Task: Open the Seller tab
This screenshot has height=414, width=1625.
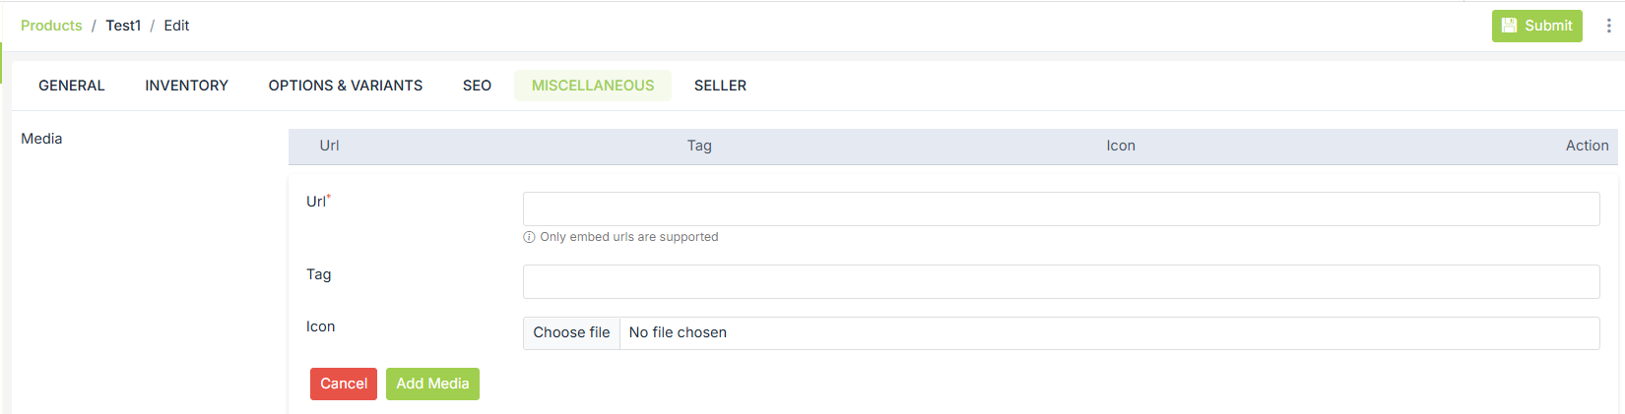Action: click(x=720, y=86)
